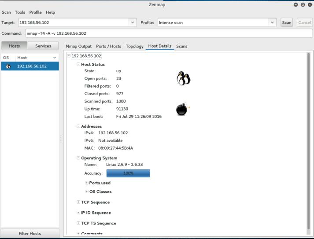Click the Open ports value 23
This screenshot has height=239, width=314.
tap(118, 78)
